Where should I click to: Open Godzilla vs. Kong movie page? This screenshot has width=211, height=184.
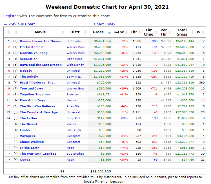34,53
